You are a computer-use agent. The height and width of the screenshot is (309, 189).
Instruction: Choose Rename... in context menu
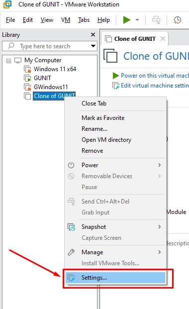[x=116, y=129]
